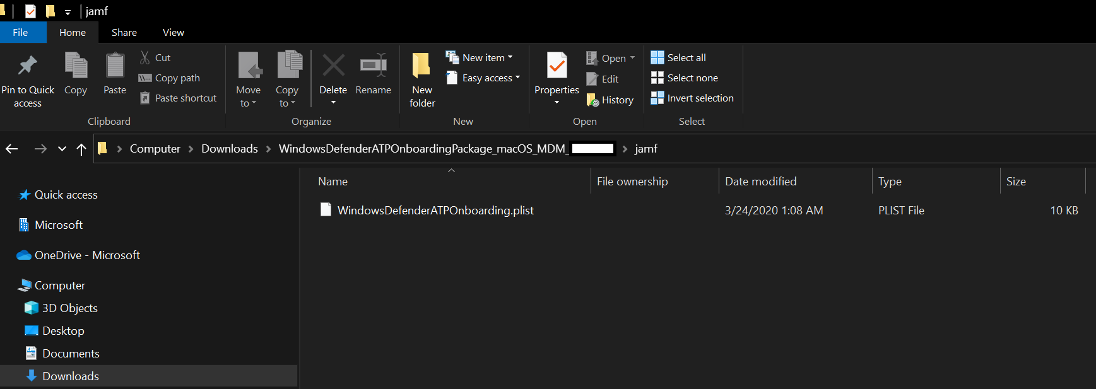This screenshot has height=389, width=1096.
Task: Sort by the Type column
Action: click(936, 181)
